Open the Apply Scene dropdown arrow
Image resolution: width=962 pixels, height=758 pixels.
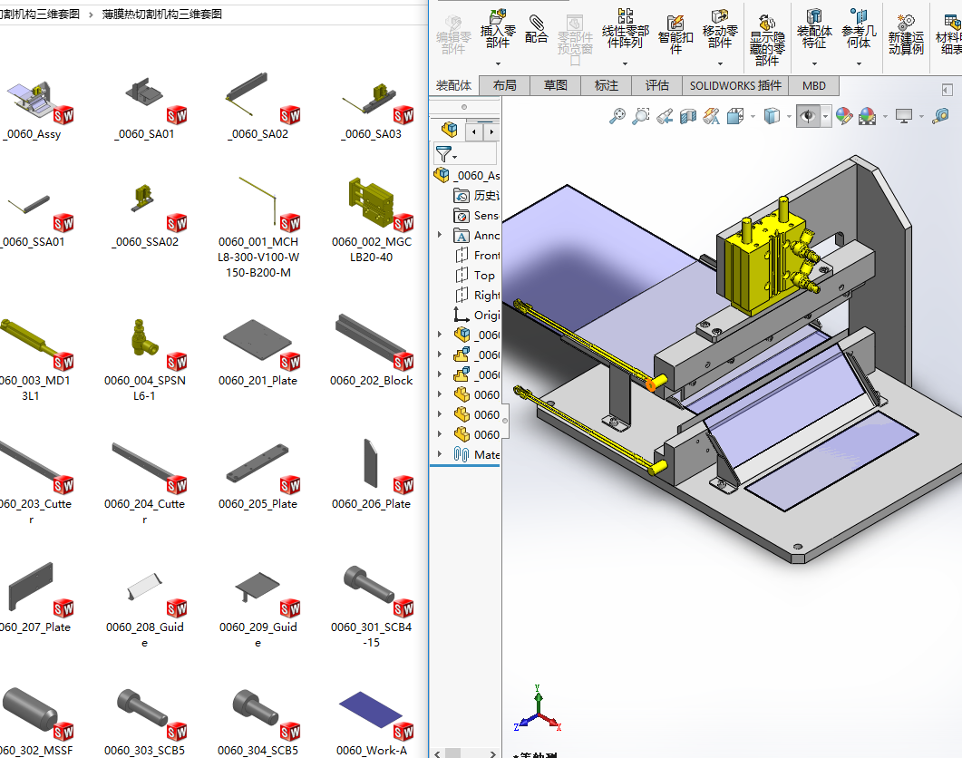[x=885, y=116]
